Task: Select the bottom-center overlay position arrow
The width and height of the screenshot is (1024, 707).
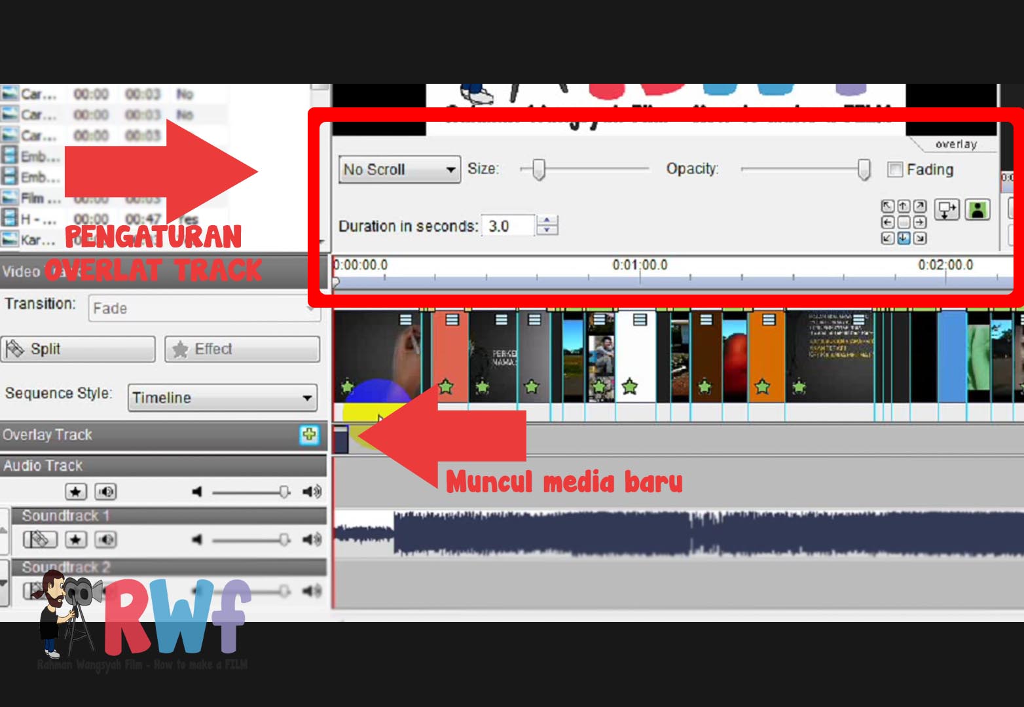Action: [x=904, y=236]
